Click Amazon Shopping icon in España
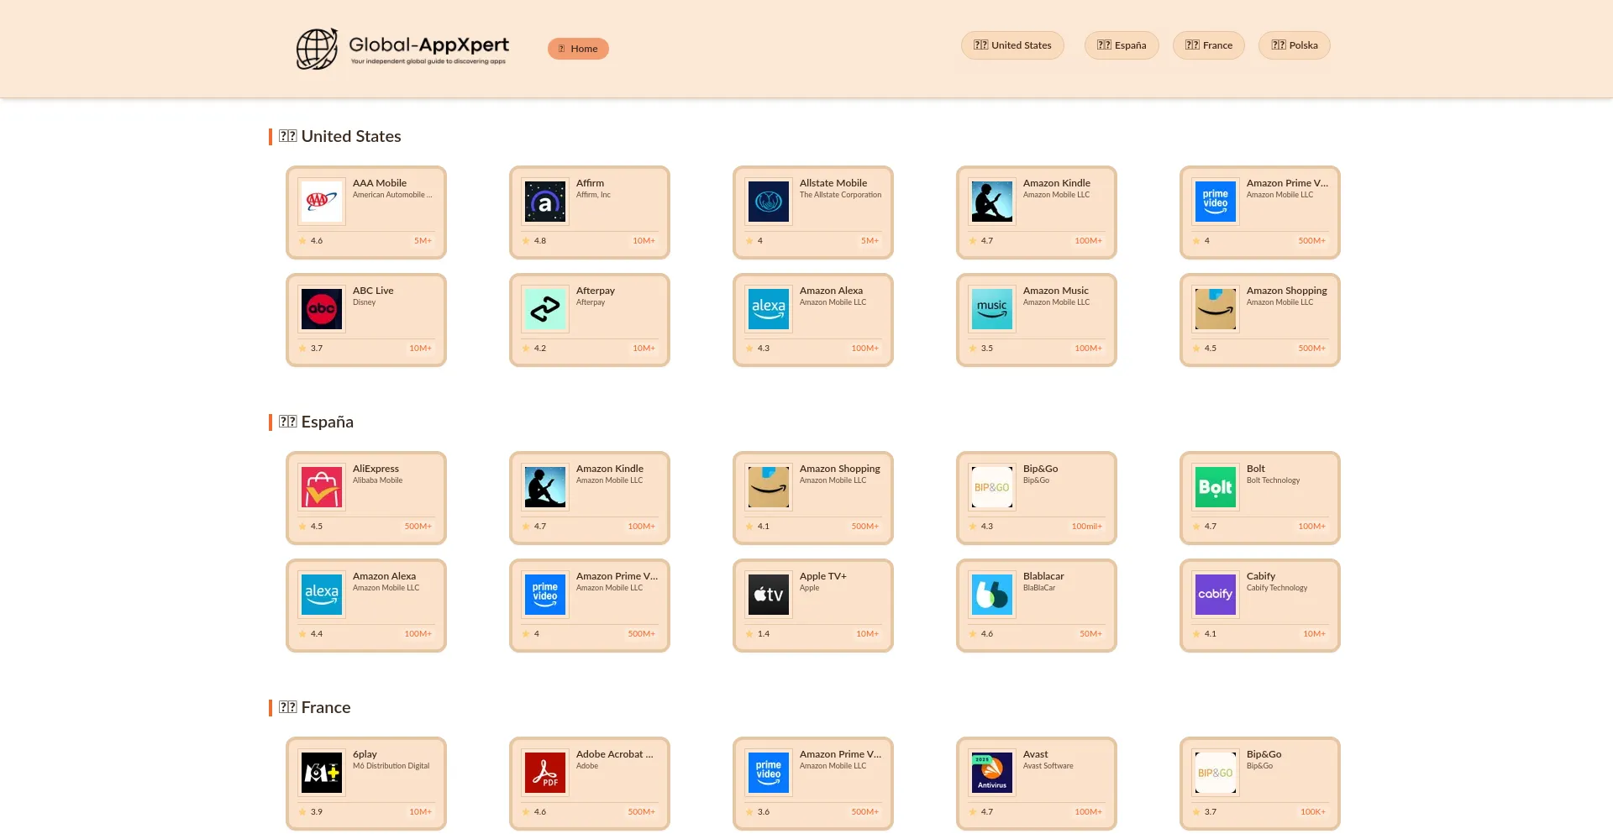This screenshot has height=834, width=1613. point(769,487)
